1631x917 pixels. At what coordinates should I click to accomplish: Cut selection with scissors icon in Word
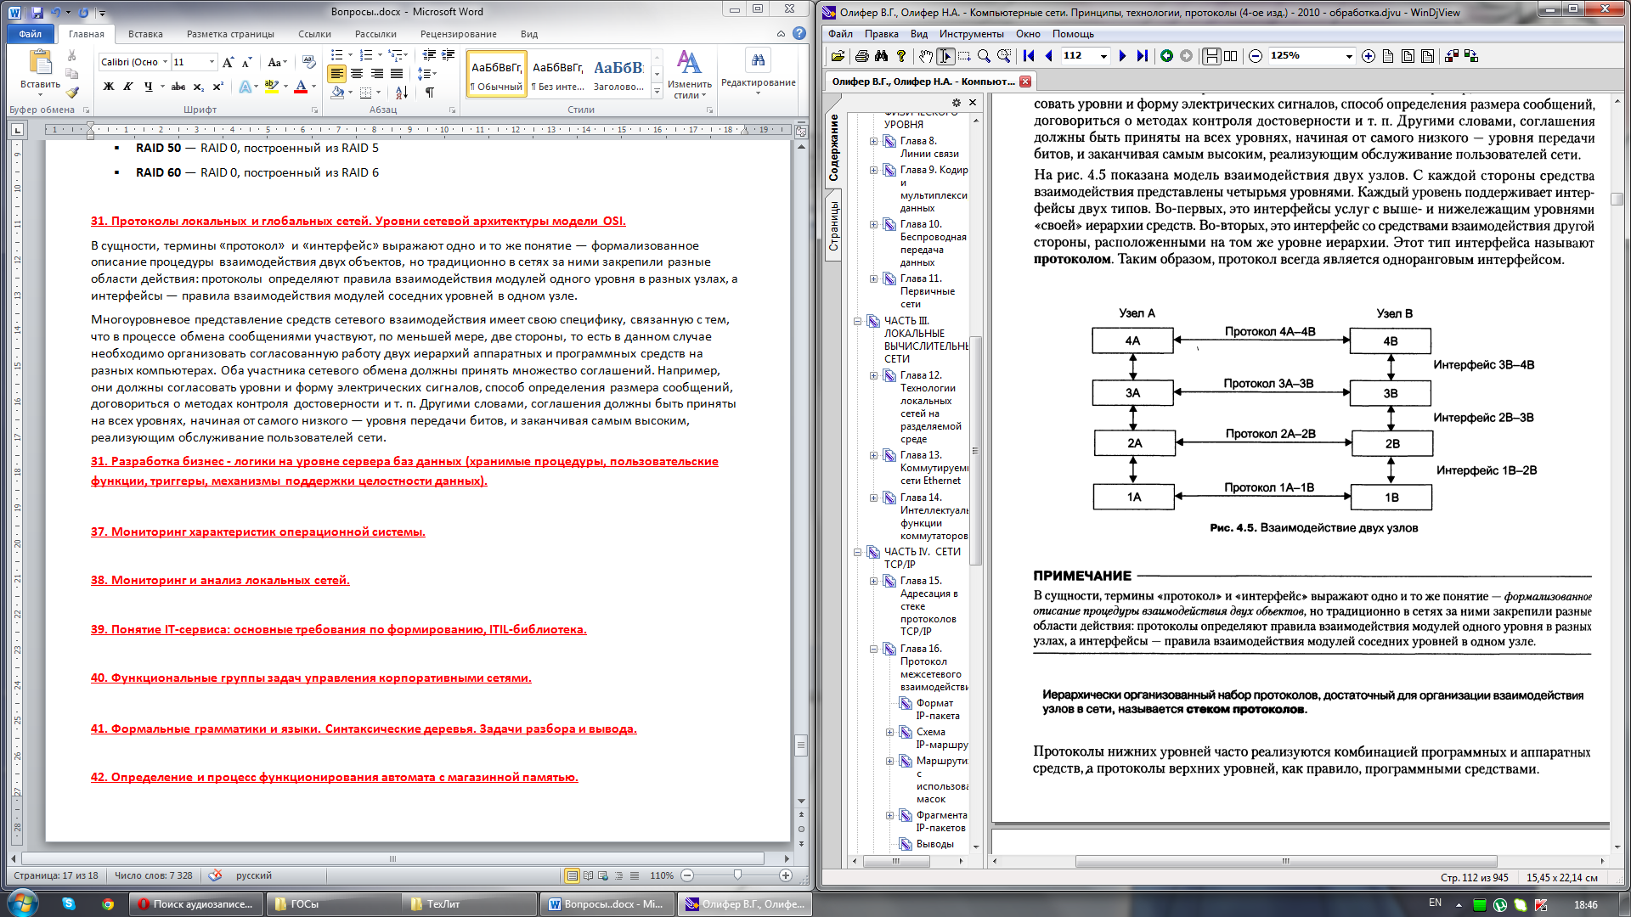coord(72,55)
